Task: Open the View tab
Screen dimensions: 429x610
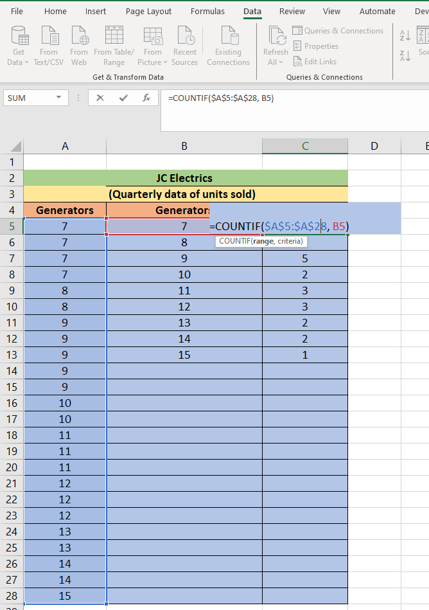Action: point(331,12)
